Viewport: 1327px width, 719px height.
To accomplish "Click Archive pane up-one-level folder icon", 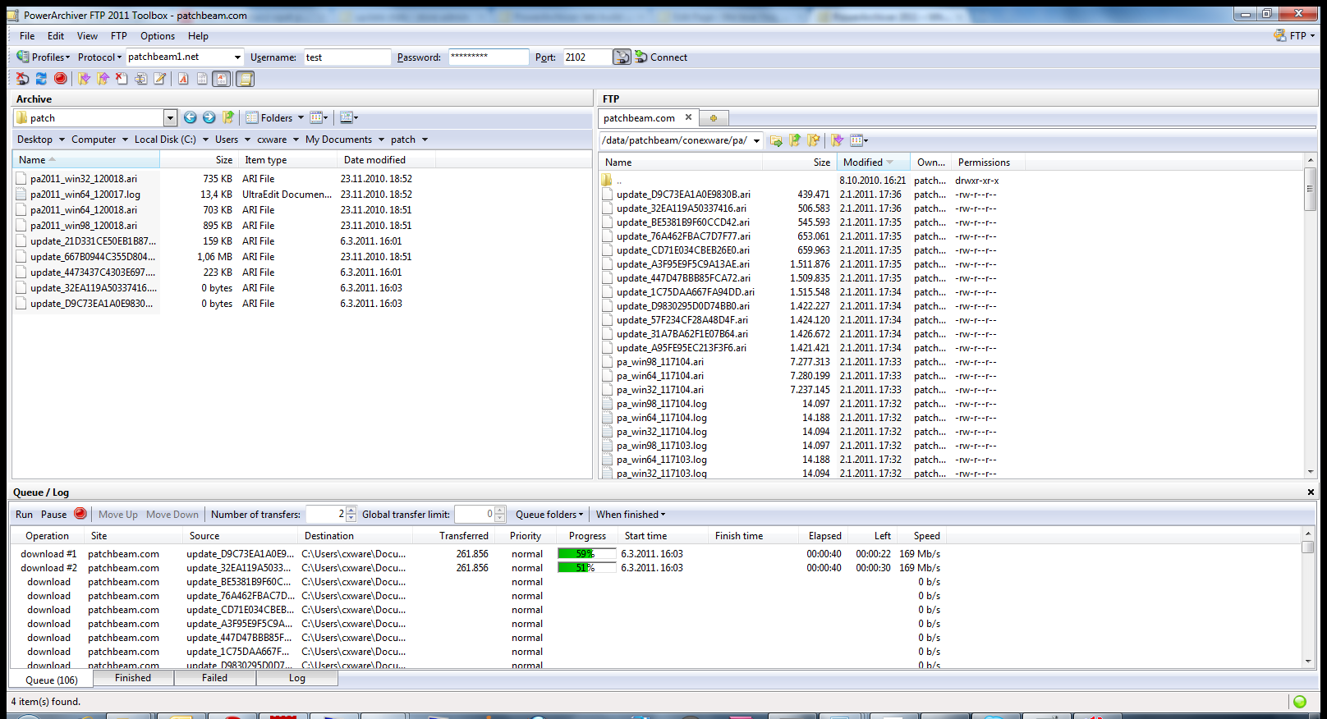I will [228, 117].
